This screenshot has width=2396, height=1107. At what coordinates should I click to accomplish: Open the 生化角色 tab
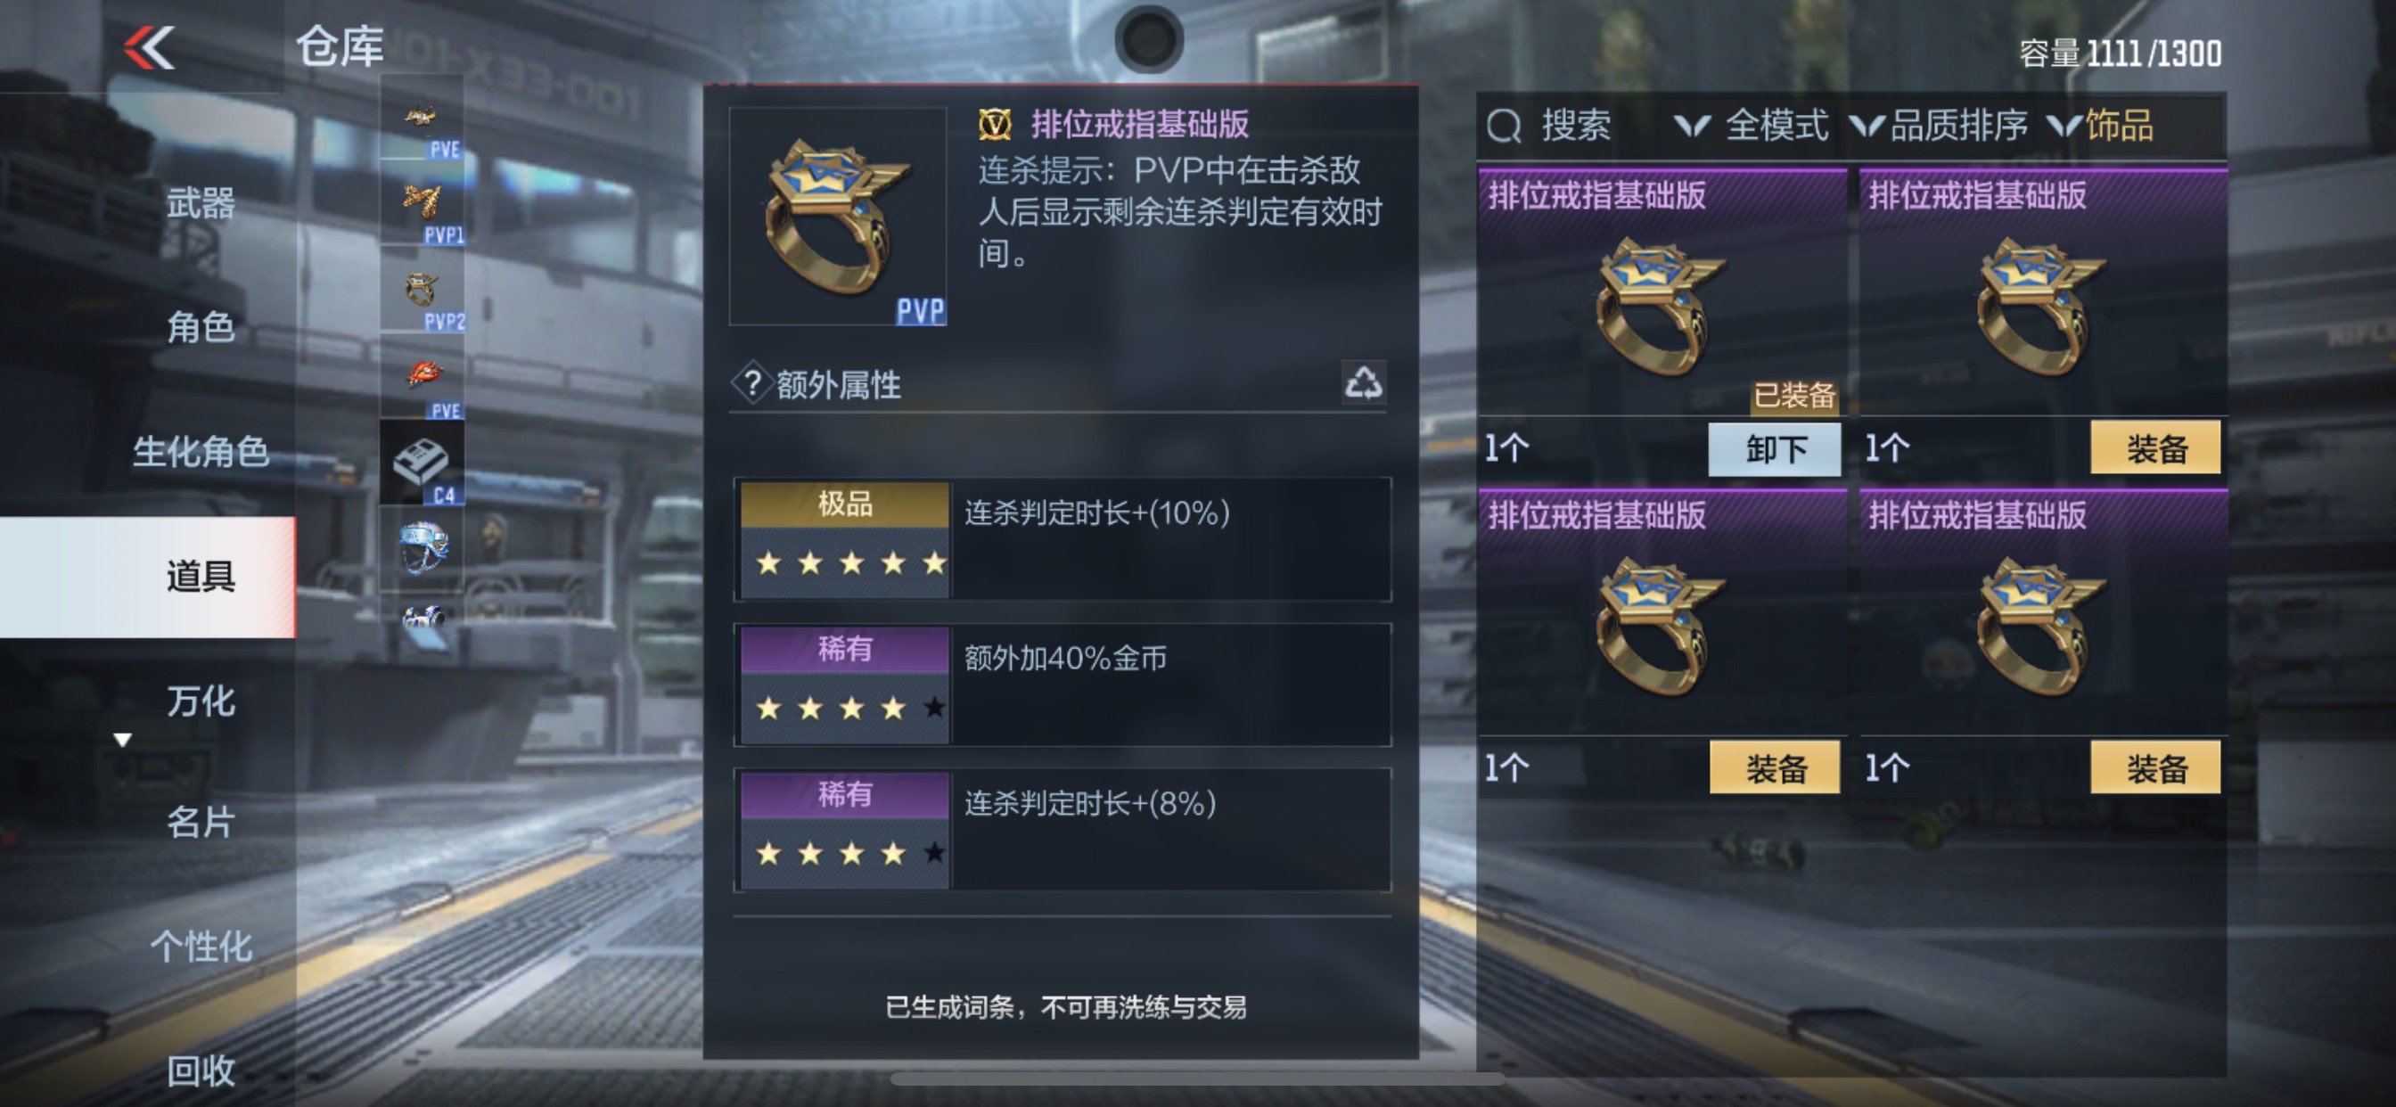pos(200,451)
